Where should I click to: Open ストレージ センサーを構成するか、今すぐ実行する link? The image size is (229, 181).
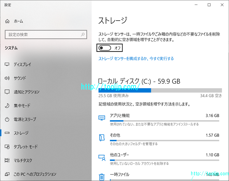[x=136, y=58]
